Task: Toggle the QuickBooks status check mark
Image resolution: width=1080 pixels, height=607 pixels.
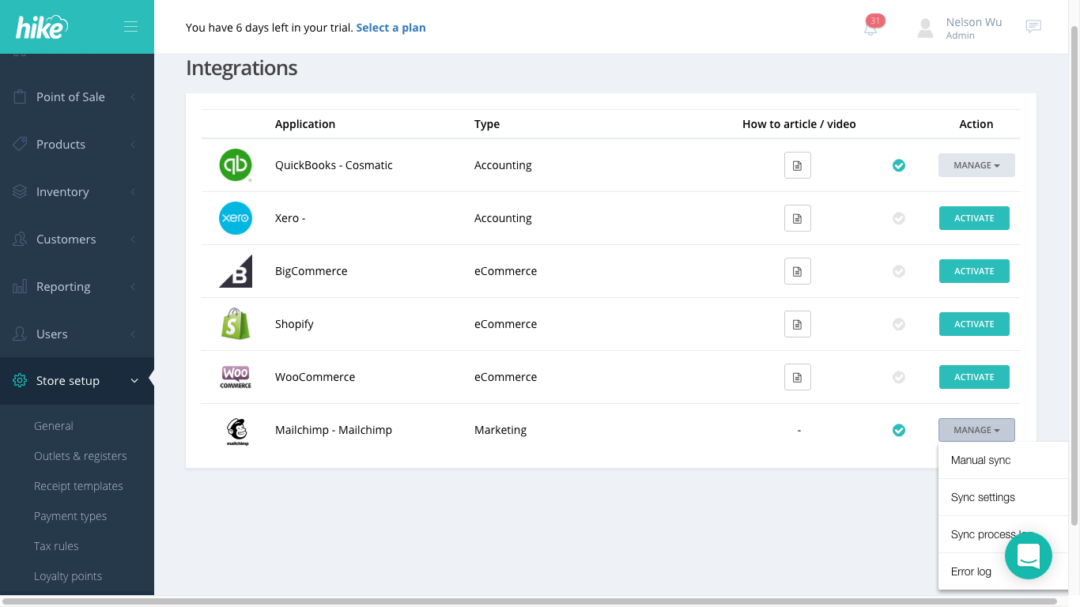Action: (899, 165)
